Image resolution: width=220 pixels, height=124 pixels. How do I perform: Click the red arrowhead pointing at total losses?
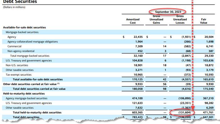tap(193, 108)
